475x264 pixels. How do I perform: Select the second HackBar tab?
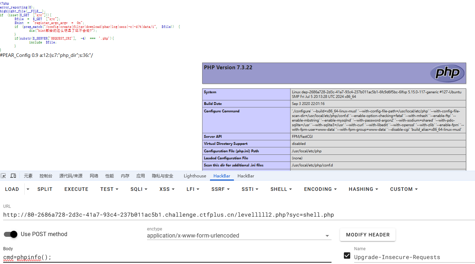coord(246,176)
